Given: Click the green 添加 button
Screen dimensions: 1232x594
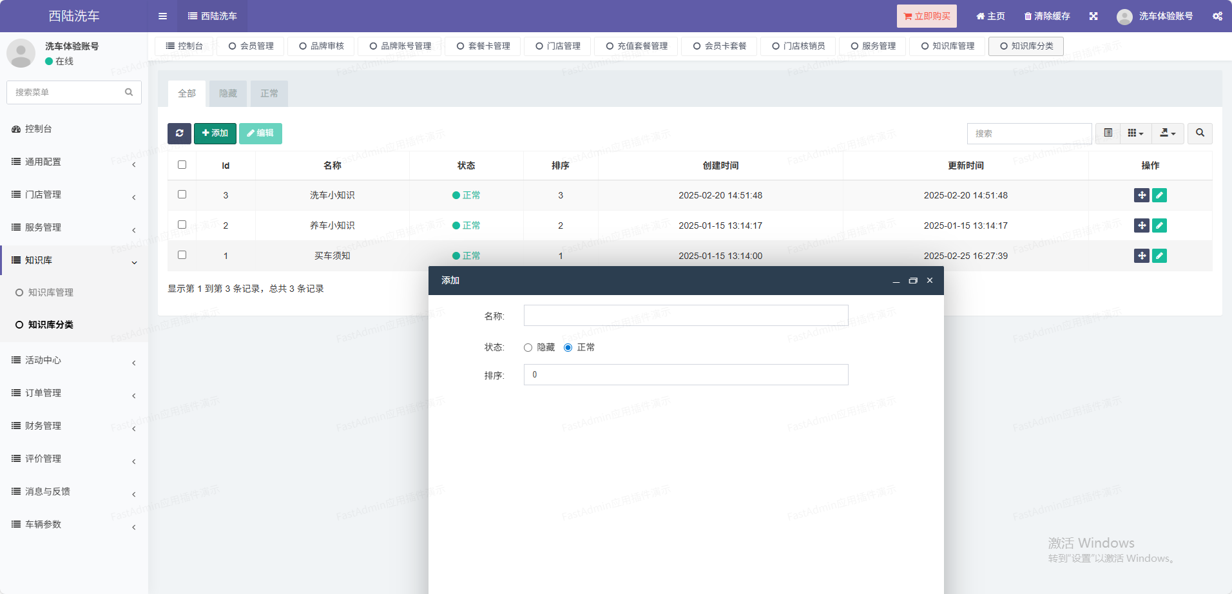Looking at the screenshot, I should [215, 133].
